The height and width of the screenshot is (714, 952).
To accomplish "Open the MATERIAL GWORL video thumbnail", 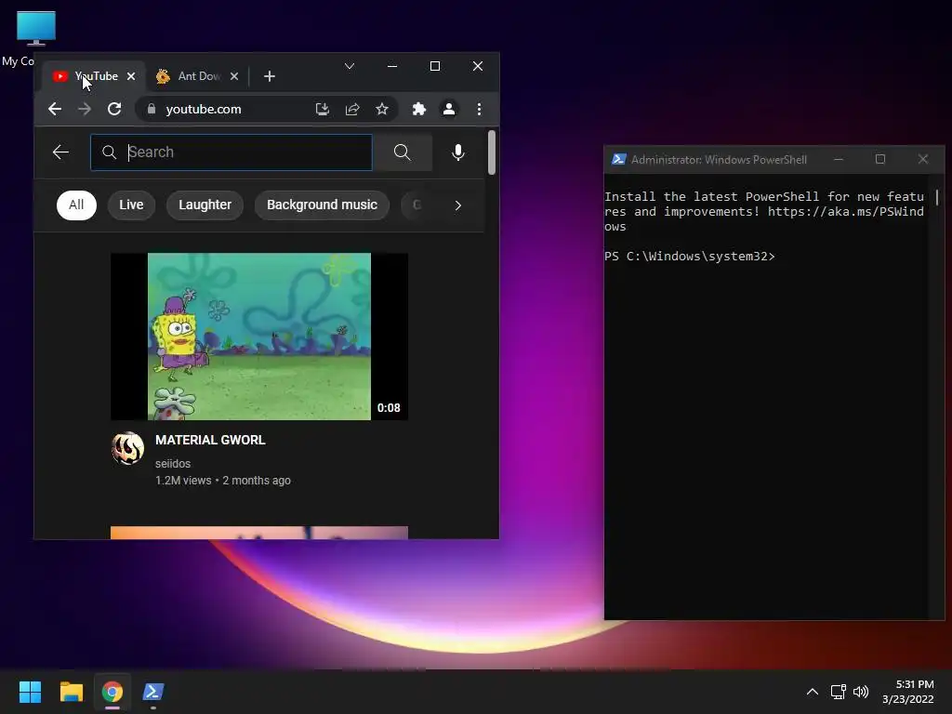I will [259, 337].
